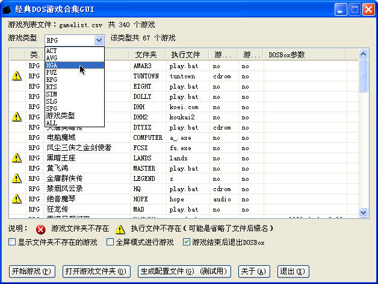
Task: Choose AVG from game type list
Action: (x=75, y=58)
